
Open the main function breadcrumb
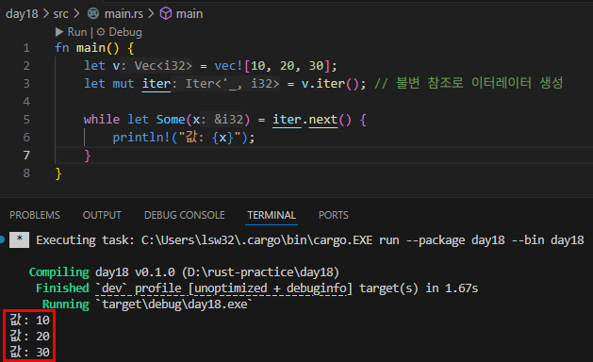click(x=189, y=14)
